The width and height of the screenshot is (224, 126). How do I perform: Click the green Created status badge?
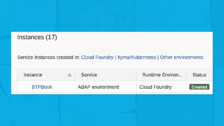coord(199,87)
